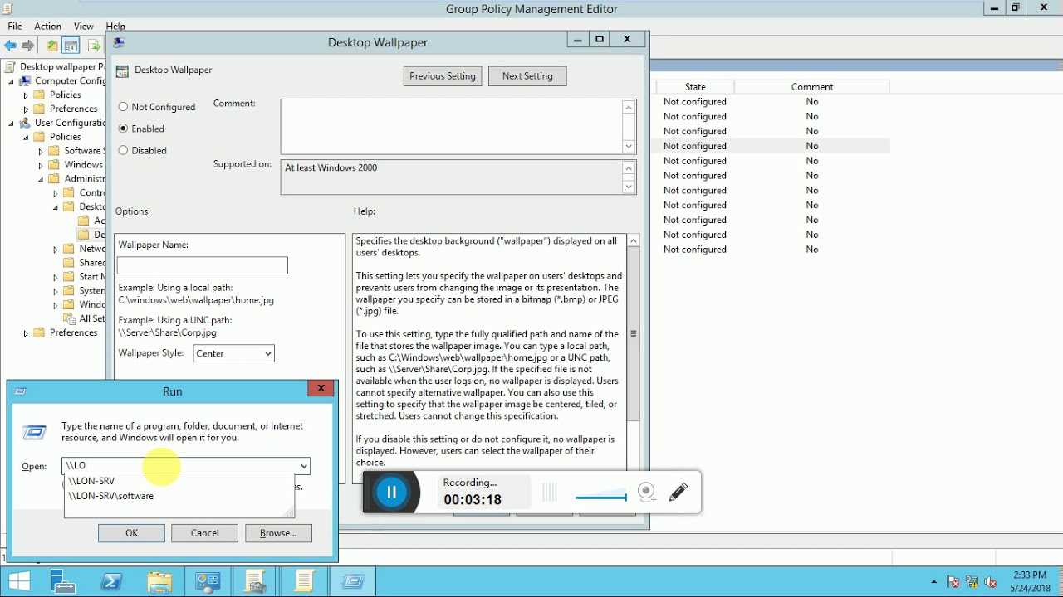Image resolution: width=1063 pixels, height=597 pixels.
Task: Click the Browse button in Run
Action: 278,533
